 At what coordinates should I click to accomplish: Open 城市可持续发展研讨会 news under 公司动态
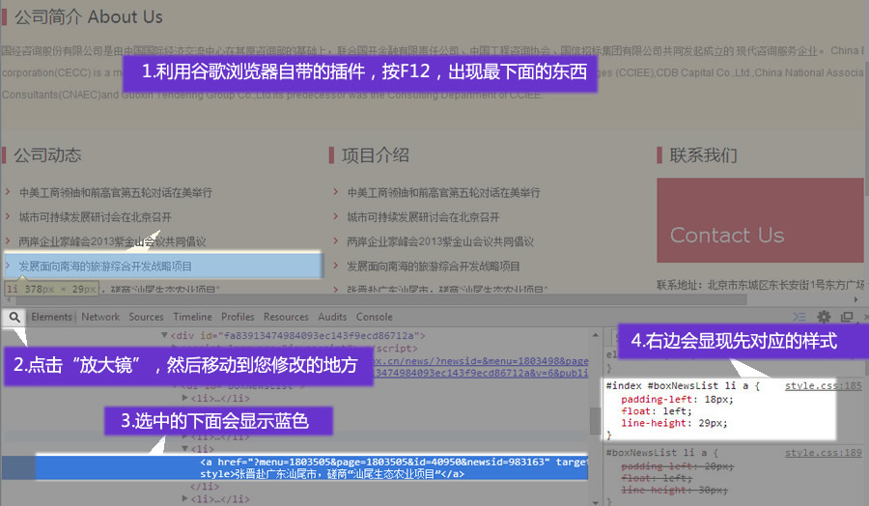click(x=96, y=217)
